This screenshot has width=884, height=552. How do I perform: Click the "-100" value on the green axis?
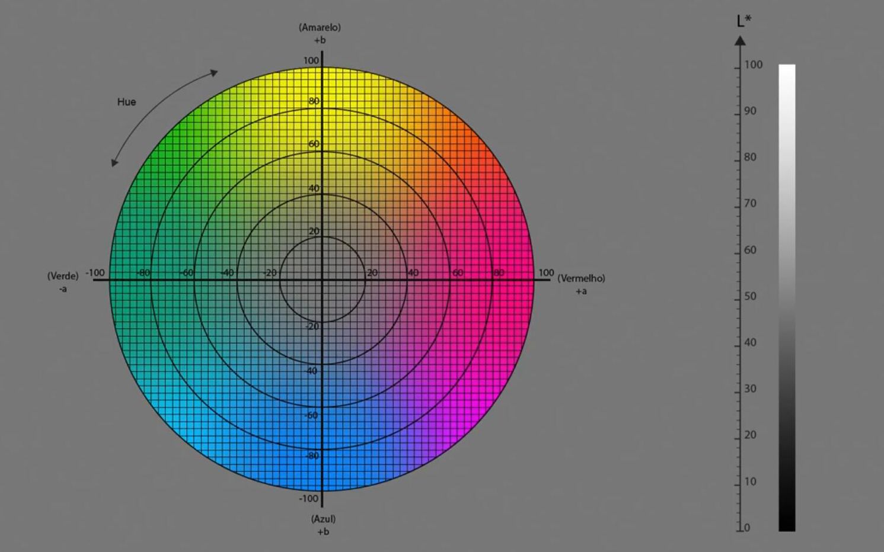[x=95, y=273]
